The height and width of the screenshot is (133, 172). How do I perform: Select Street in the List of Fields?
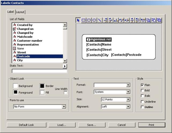click(x=21, y=52)
